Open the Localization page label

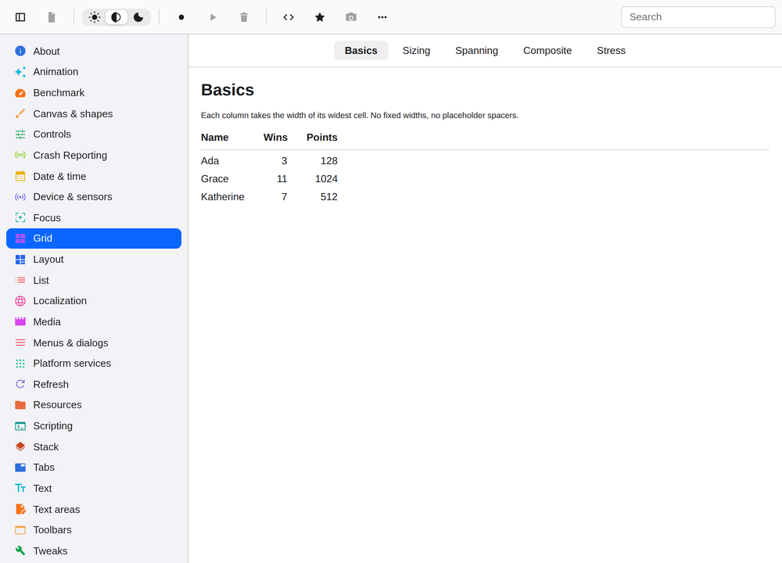(60, 301)
